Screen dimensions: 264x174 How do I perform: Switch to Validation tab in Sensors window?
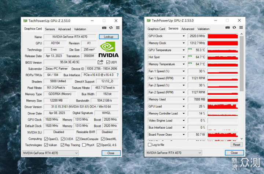(x=203, y=29)
